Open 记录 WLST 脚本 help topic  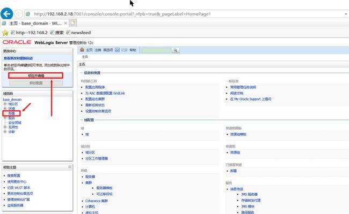pyautogui.click(x=19, y=188)
